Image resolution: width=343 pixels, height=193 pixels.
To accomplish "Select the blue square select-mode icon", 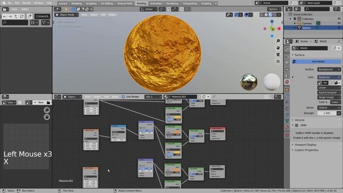I will point(74,9).
